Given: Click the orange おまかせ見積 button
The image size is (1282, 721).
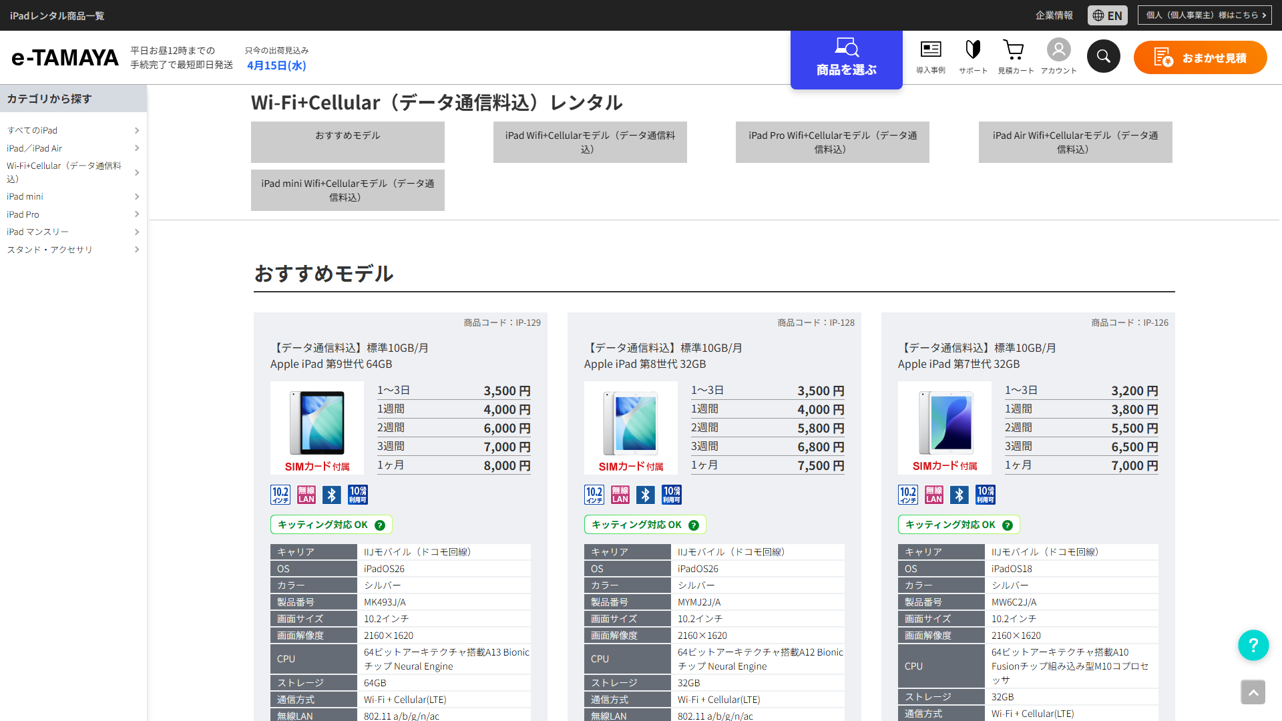Looking at the screenshot, I should click(x=1200, y=57).
